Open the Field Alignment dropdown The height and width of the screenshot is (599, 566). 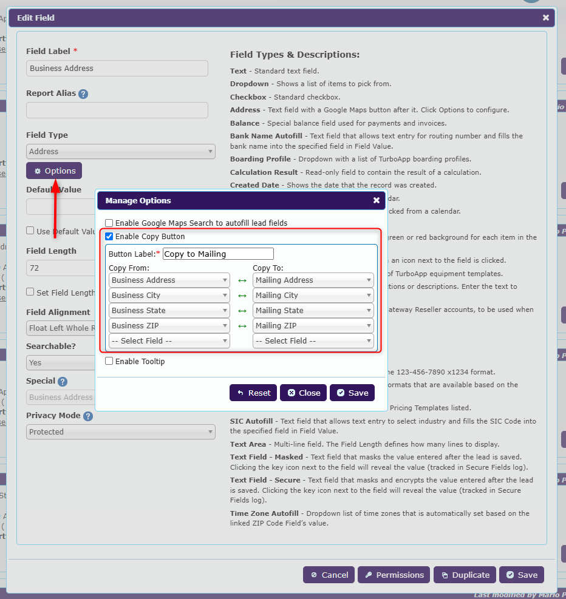click(61, 328)
